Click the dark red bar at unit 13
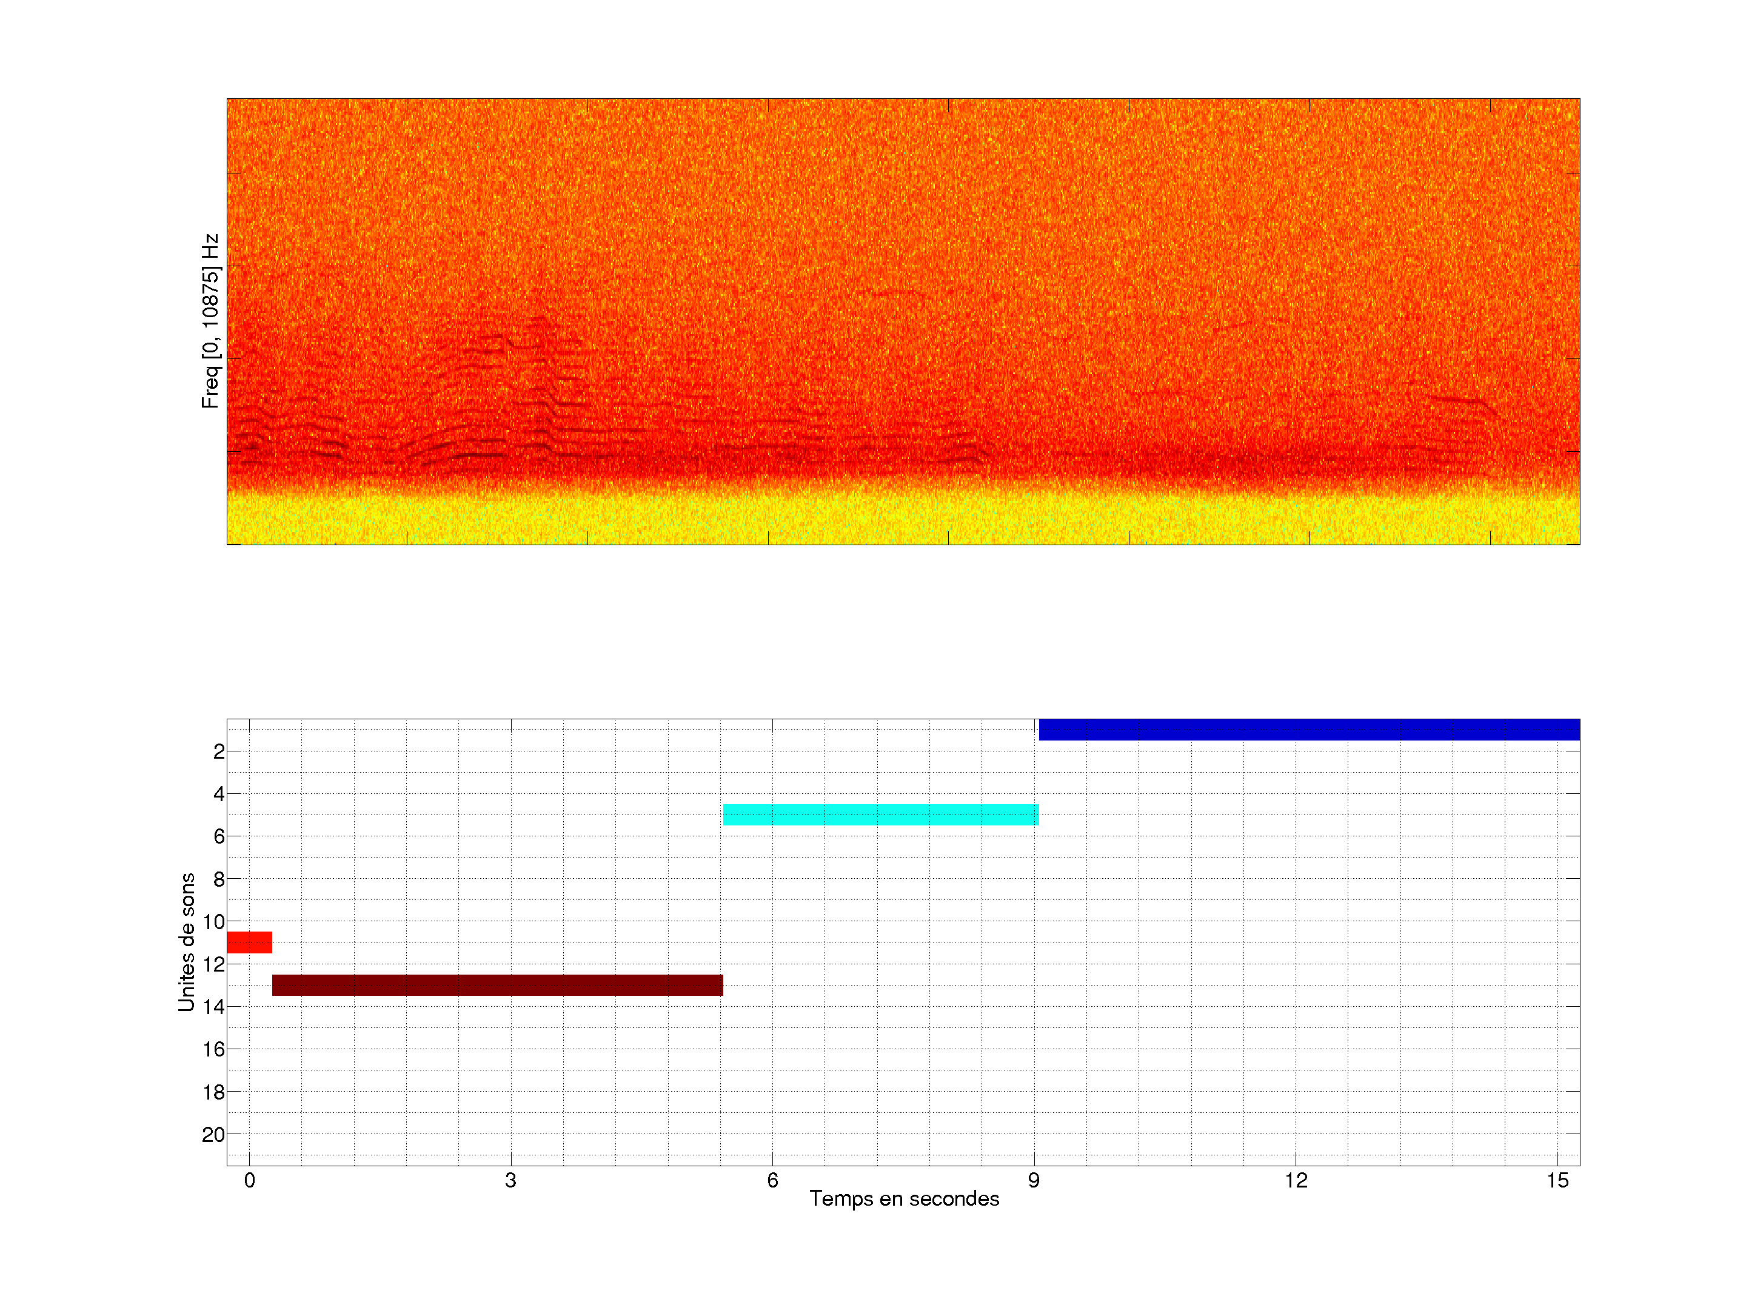The height and width of the screenshot is (1310, 1746). [x=497, y=985]
